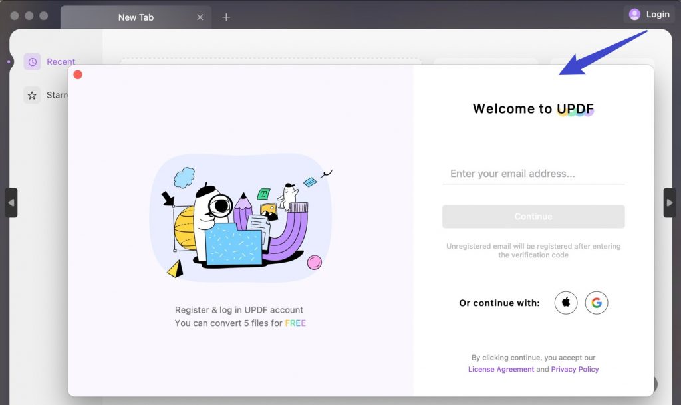681x405 pixels.
Task: Collapse the left panel arrow handle
Action: pyautogui.click(x=11, y=202)
